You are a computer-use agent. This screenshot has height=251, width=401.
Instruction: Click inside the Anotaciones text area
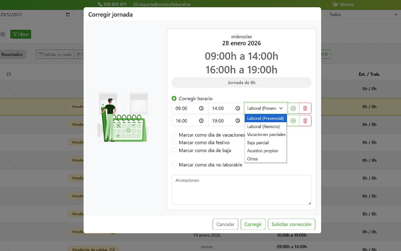tap(241, 190)
